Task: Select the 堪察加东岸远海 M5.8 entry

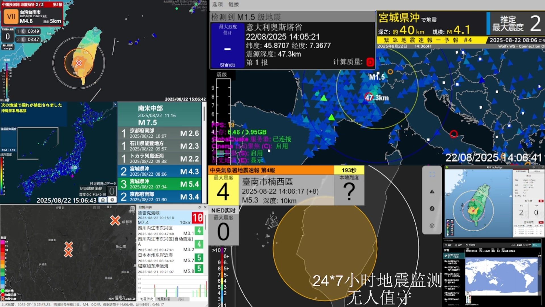Action: tap(171, 269)
